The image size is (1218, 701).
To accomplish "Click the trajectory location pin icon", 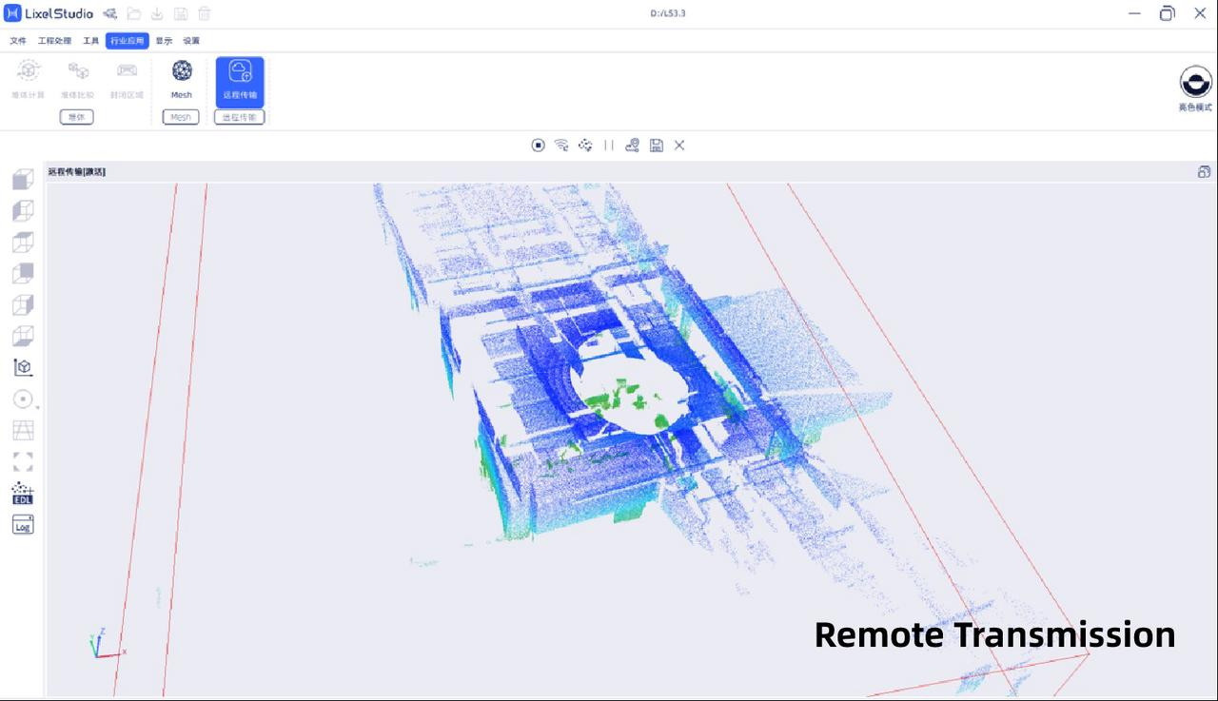I will click(x=633, y=146).
